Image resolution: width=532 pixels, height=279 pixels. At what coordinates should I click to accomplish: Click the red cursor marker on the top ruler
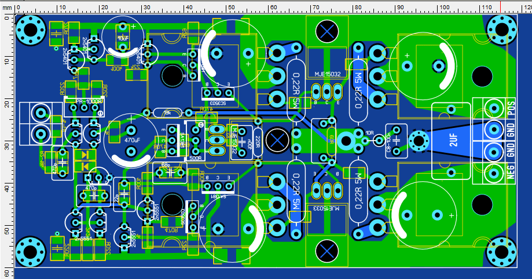500,6
